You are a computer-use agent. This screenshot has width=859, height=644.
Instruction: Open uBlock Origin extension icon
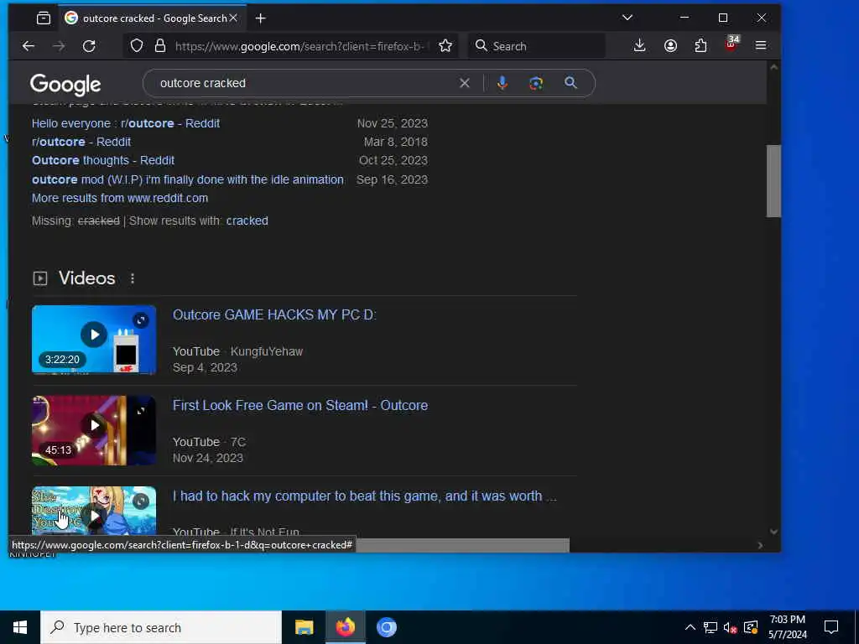coord(731,44)
